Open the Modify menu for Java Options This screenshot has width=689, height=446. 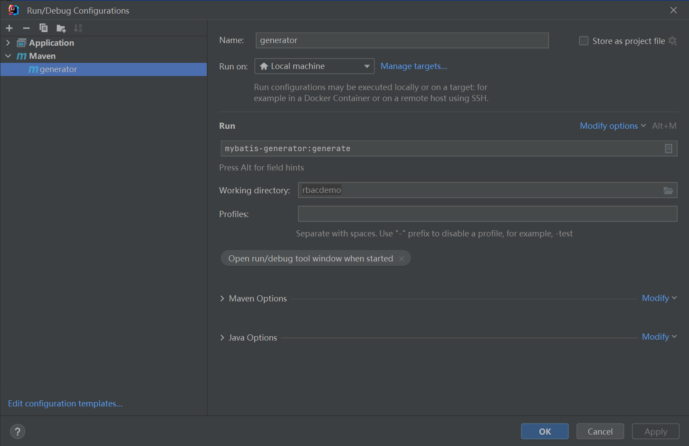click(x=659, y=337)
